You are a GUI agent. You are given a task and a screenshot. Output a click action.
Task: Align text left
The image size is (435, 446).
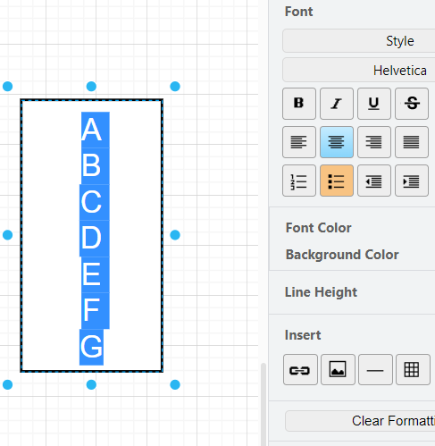pos(299,142)
